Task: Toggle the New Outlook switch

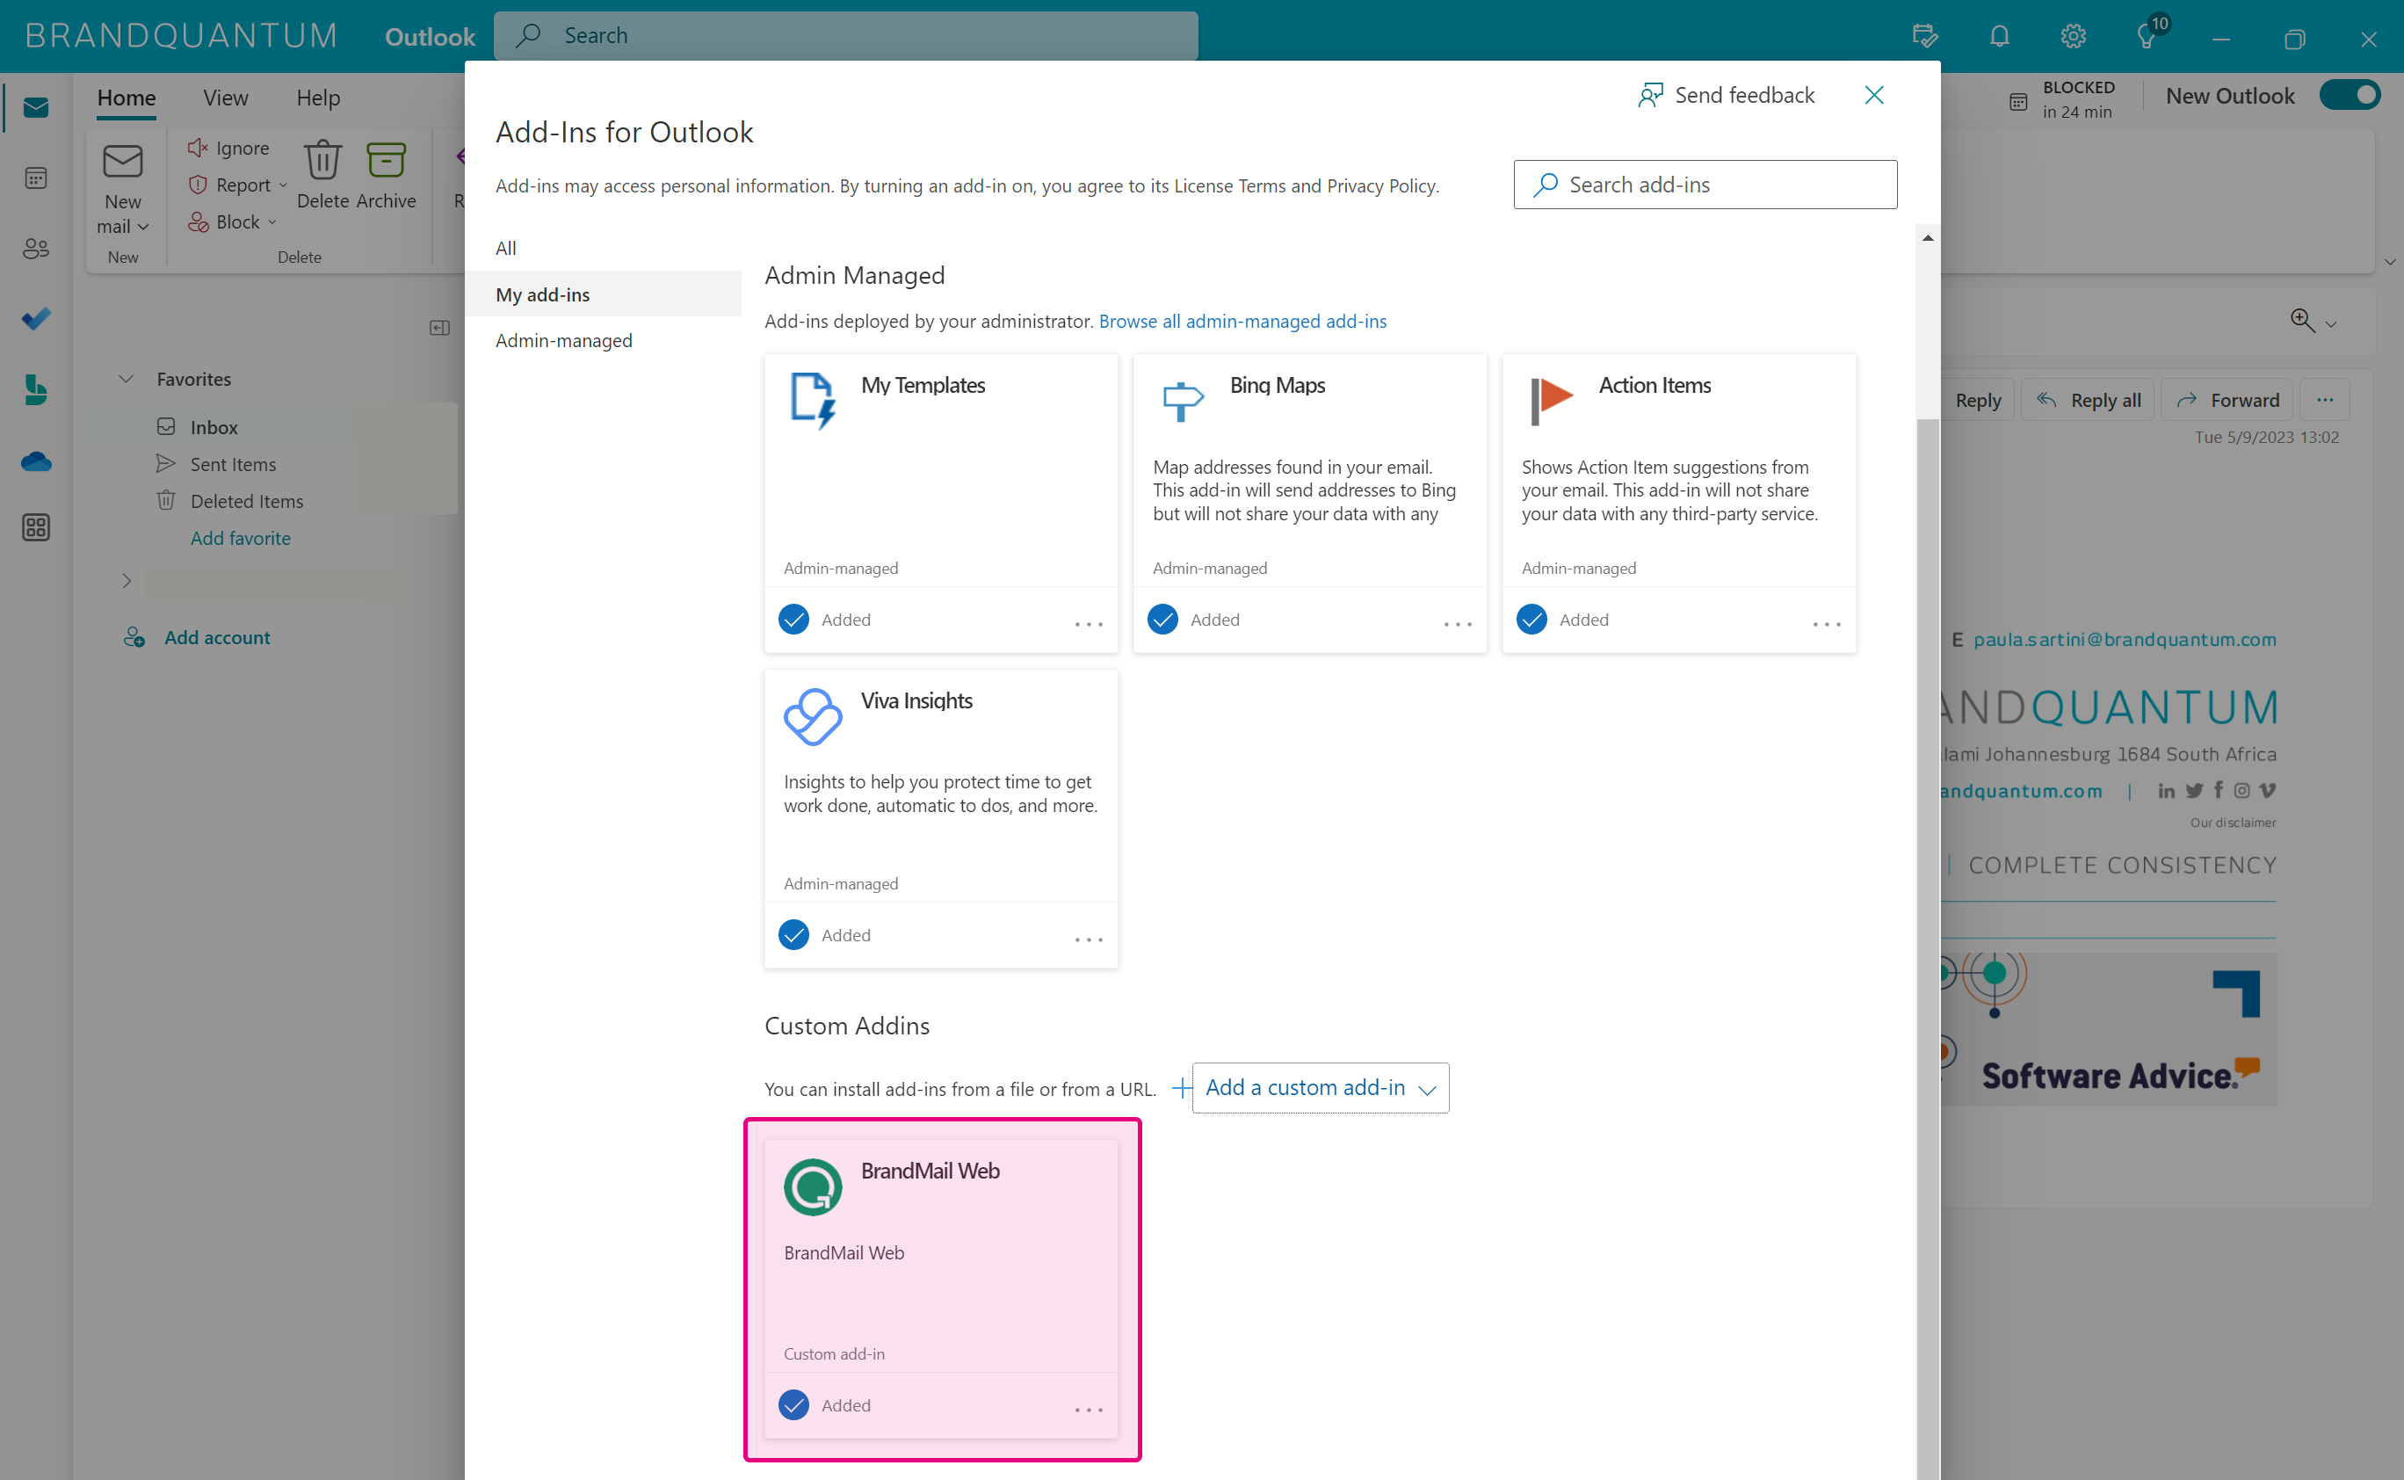Action: (x=2350, y=95)
